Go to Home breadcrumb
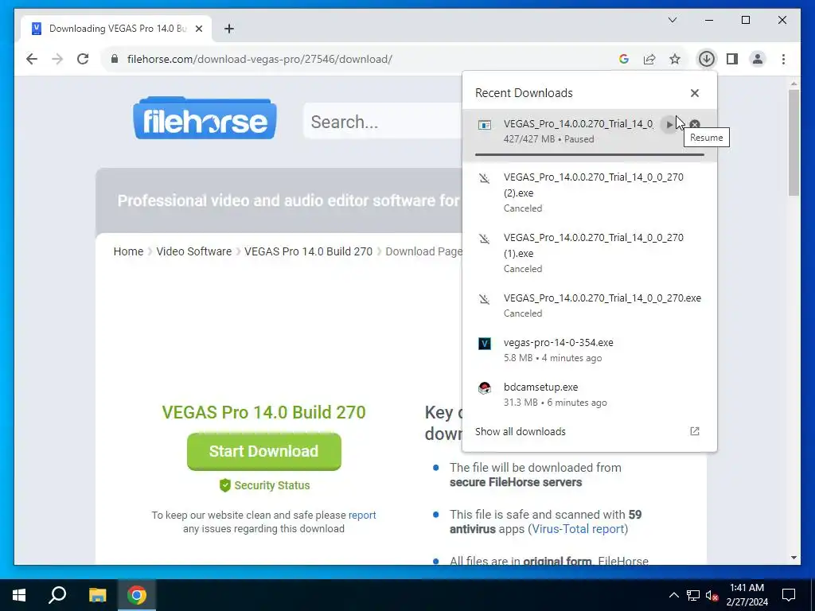 [x=128, y=251]
